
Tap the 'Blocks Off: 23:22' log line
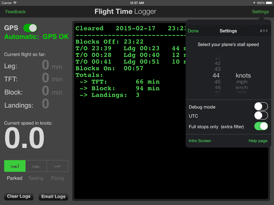pos(109,42)
